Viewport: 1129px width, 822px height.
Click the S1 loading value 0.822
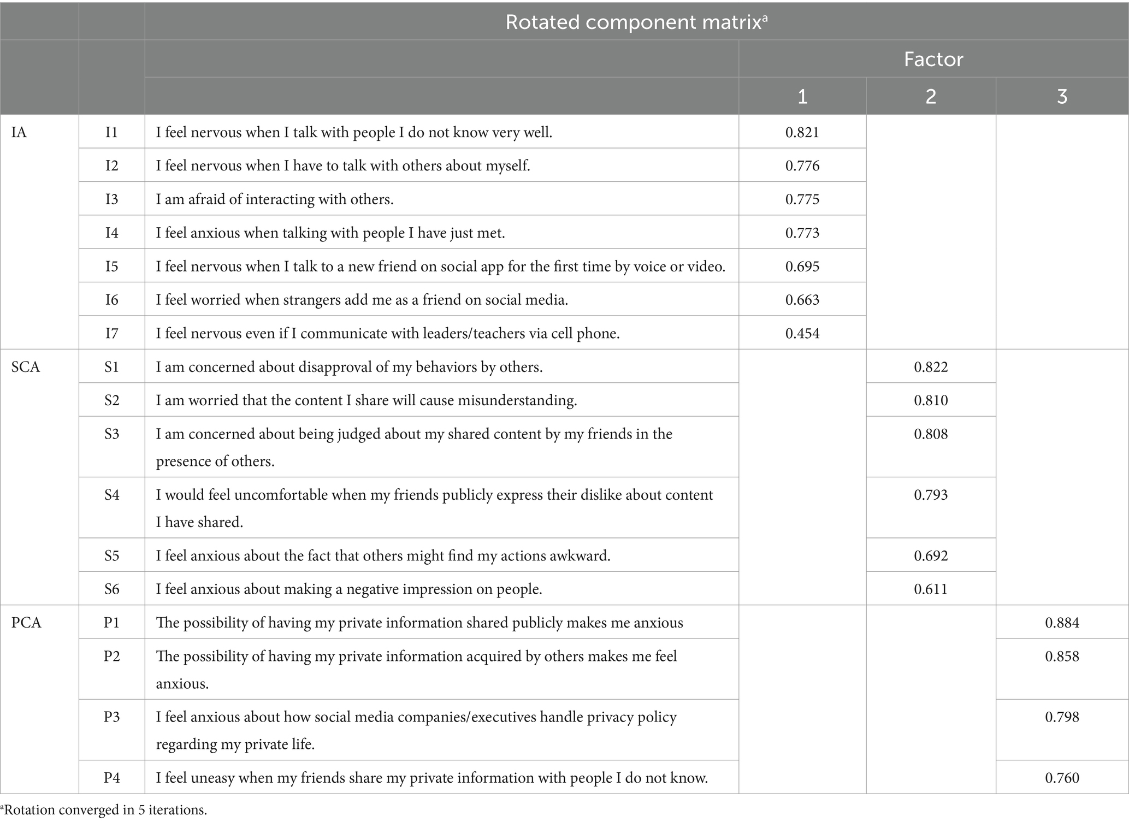tap(931, 367)
